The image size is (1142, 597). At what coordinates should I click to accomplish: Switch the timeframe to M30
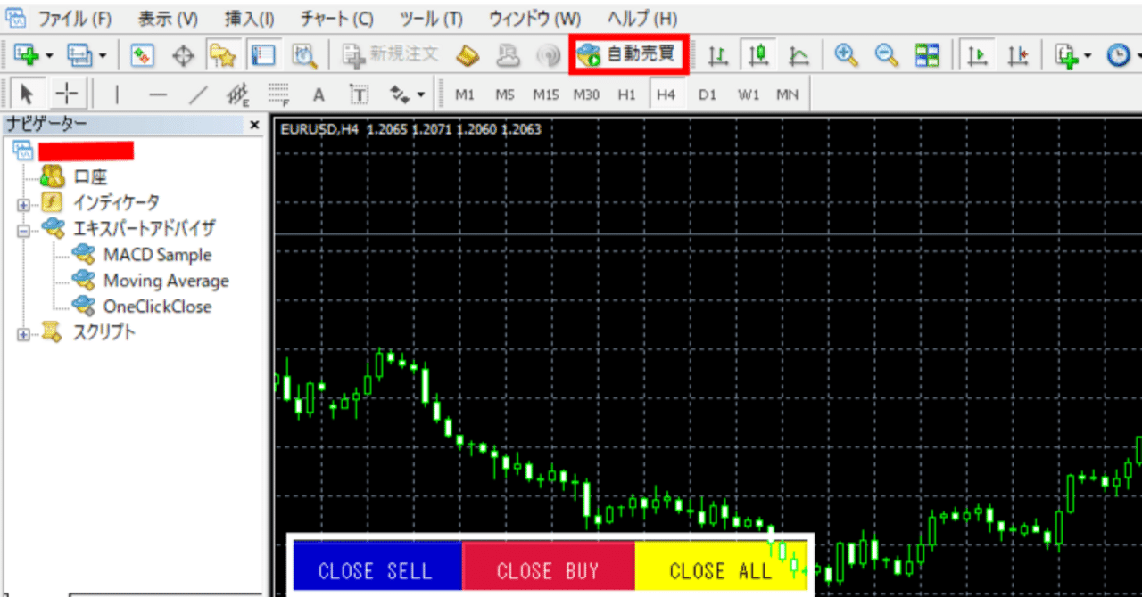click(586, 94)
